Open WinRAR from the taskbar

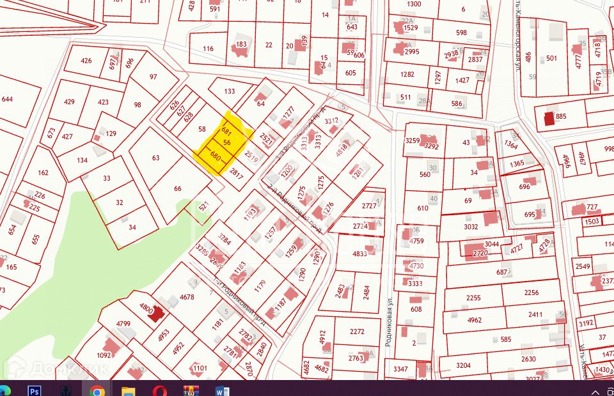[x=191, y=390]
